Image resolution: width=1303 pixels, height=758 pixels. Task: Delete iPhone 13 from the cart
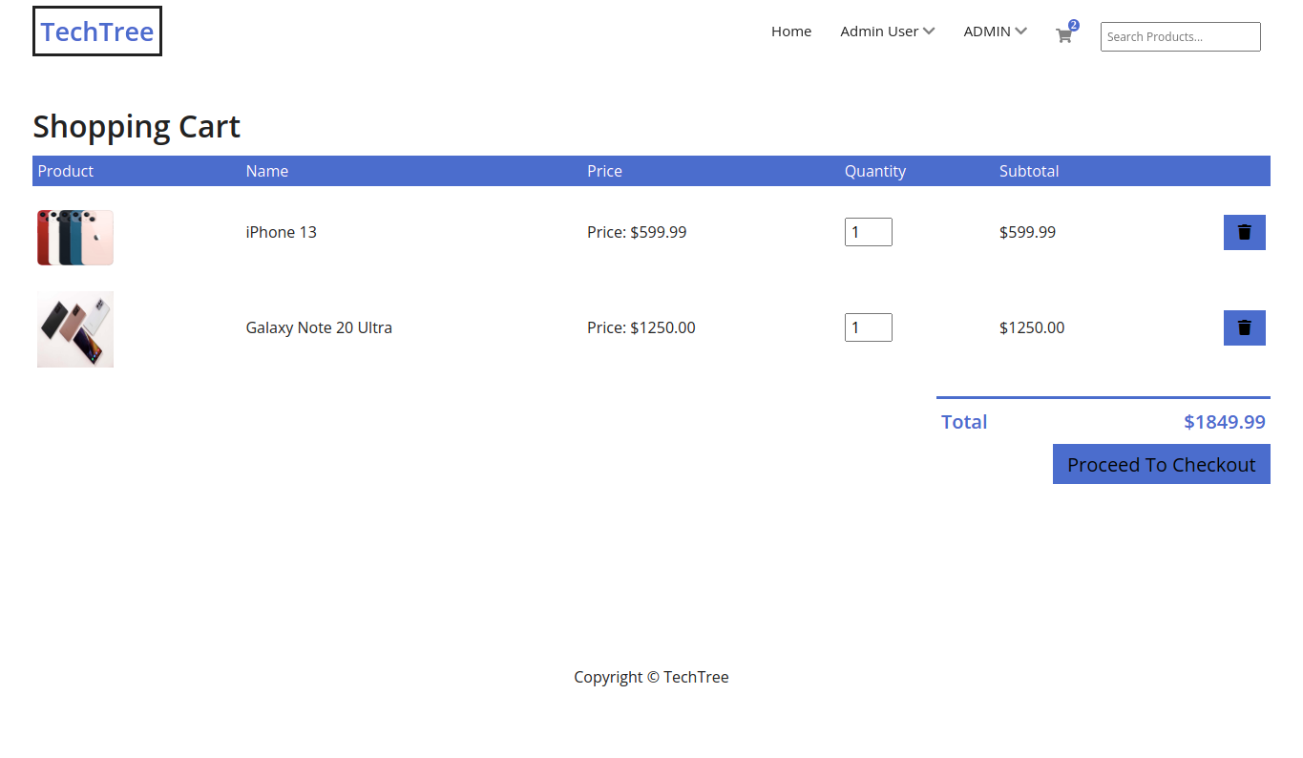point(1245,232)
